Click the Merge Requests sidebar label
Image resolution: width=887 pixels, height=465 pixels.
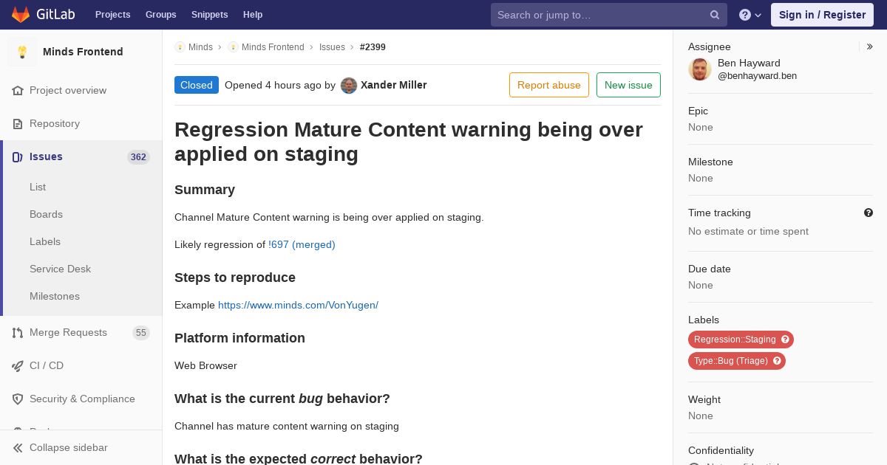[x=68, y=332]
